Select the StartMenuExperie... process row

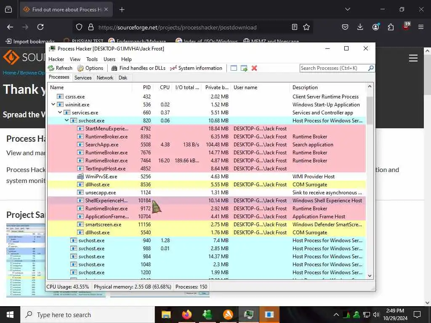click(x=207, y=129)
